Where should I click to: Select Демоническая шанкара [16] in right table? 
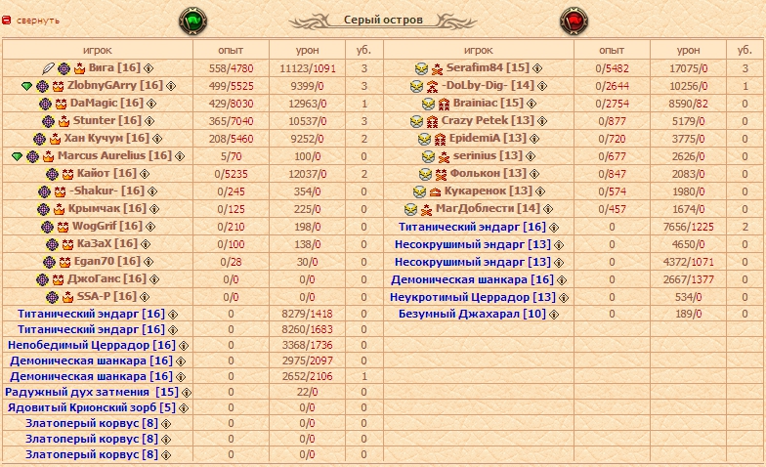(x=472, y=279)
